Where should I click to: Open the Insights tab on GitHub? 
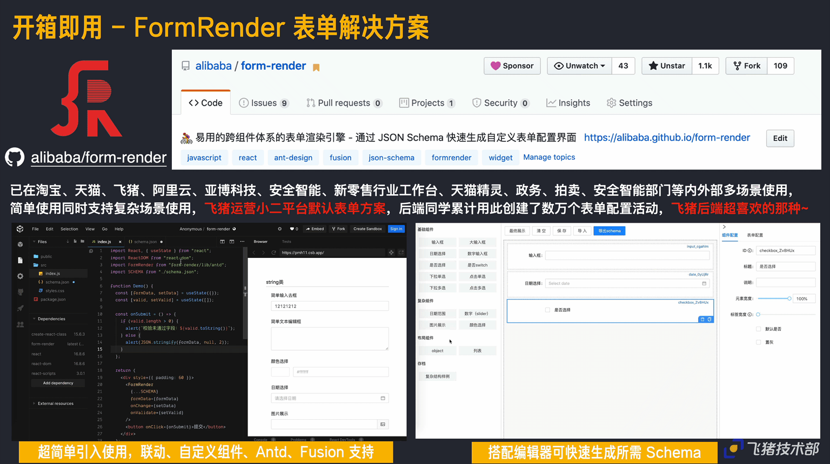(568, 103)
